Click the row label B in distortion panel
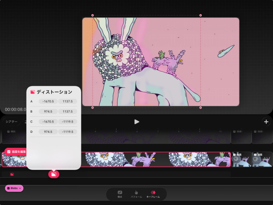Viewport: 273px width, 205px height. point(31,111)
